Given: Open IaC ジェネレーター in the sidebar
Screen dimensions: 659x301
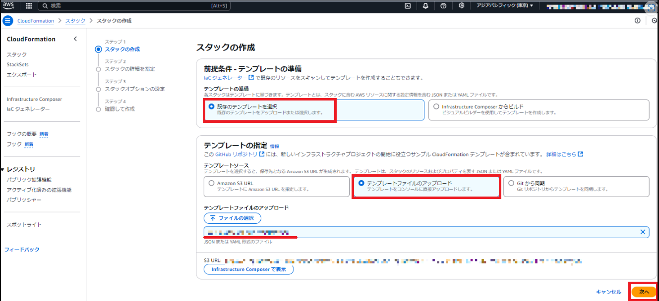Looking at the screenshot, I should [28, 109].
